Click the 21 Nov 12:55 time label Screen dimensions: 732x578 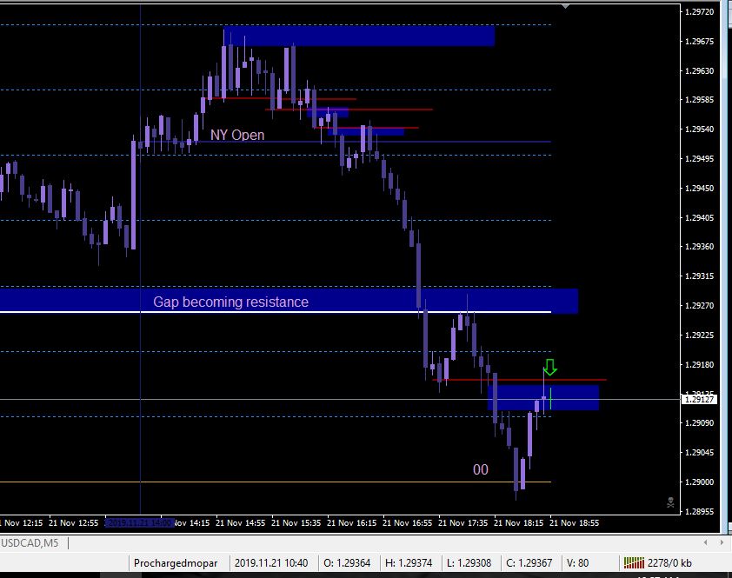(x=73, y=523)
